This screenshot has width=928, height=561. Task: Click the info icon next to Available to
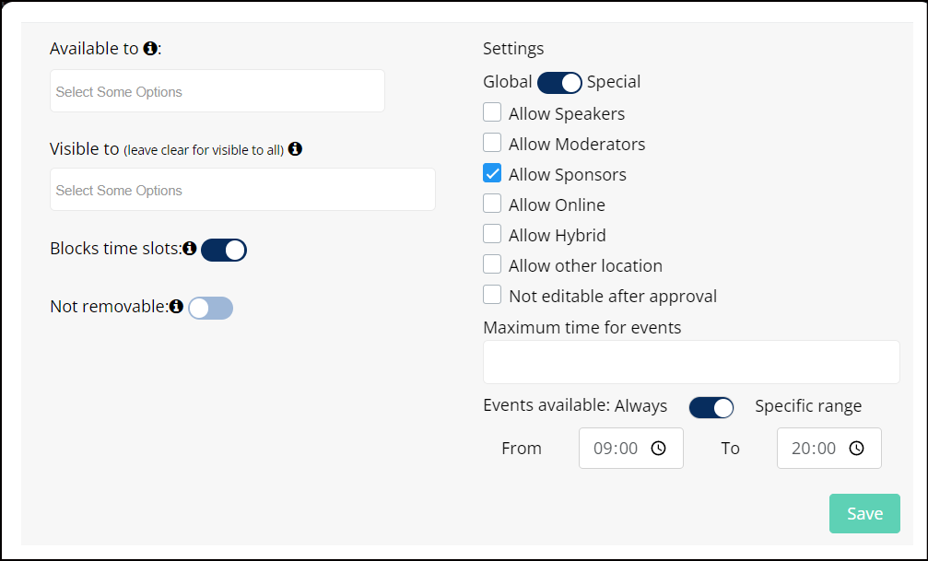(150, 49)
